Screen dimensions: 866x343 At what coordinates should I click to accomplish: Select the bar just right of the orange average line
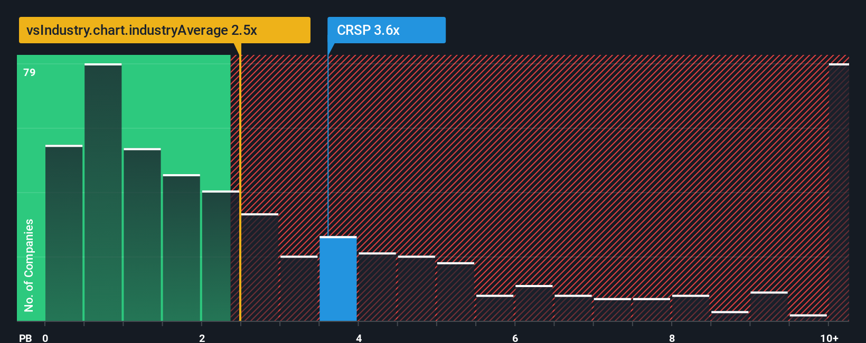tap(259, 267)
